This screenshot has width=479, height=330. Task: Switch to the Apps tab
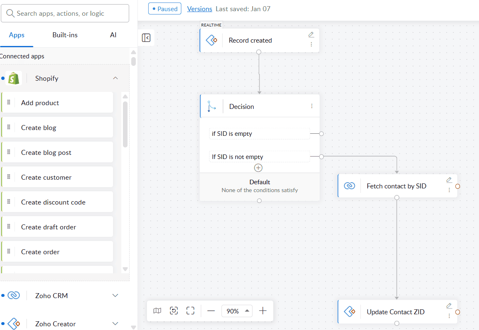(17, 35)
